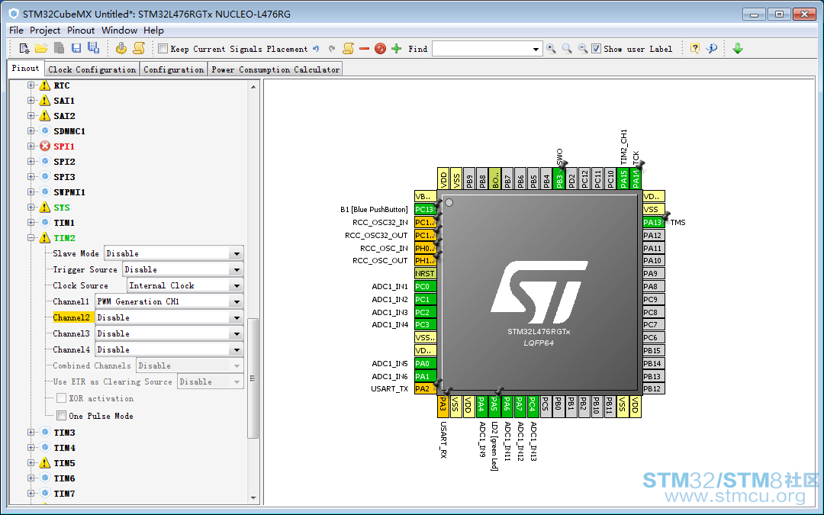Click the Open Project folder icon
Viewport: 824px width, 515px height.
coord(41,48)
